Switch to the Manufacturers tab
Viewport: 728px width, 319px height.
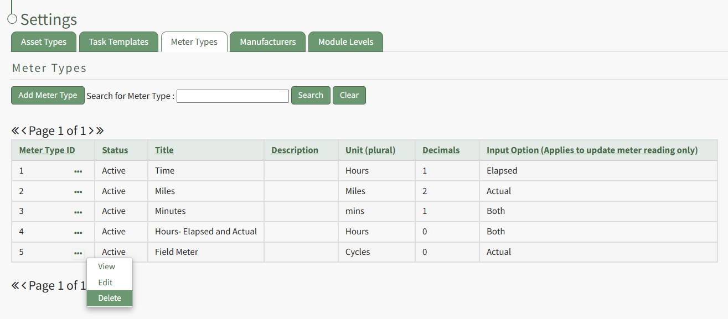coord(268,42)
